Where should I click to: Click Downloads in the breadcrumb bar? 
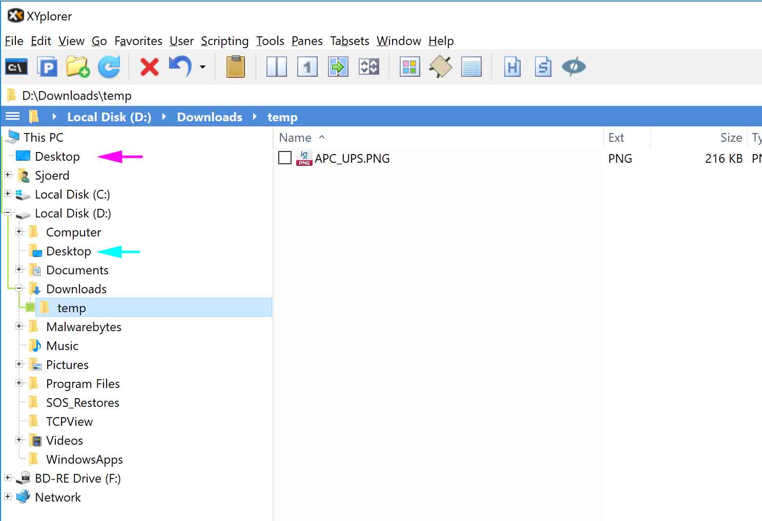(x=210, y=117)
